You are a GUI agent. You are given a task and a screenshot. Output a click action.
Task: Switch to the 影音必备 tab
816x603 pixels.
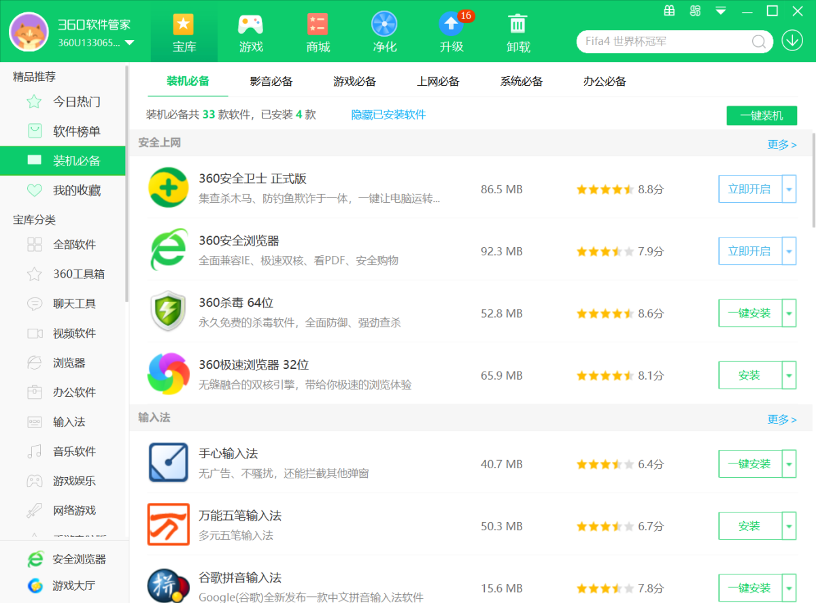pyautogui.click(x=271, y=82)
